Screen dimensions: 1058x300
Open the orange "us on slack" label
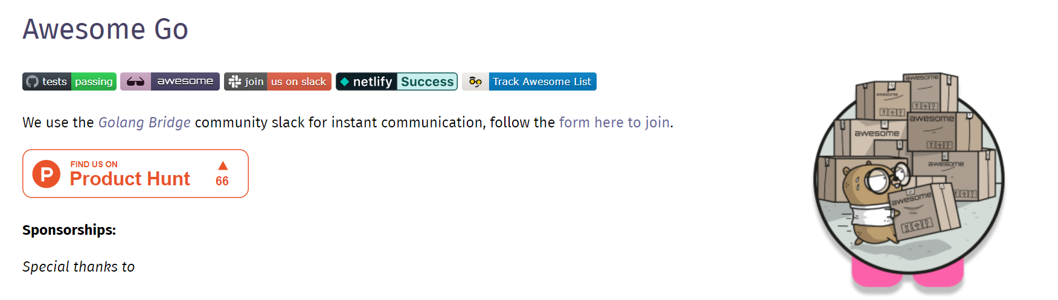(x=298, y=81)
